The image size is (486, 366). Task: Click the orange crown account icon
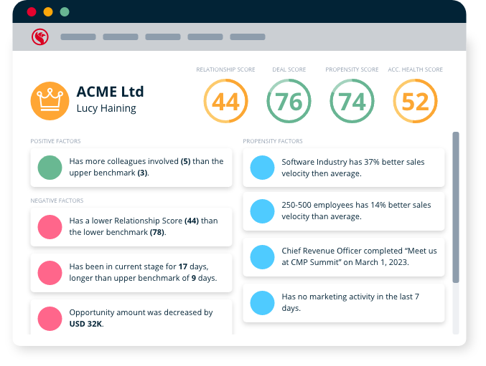[x=50, y=100]
